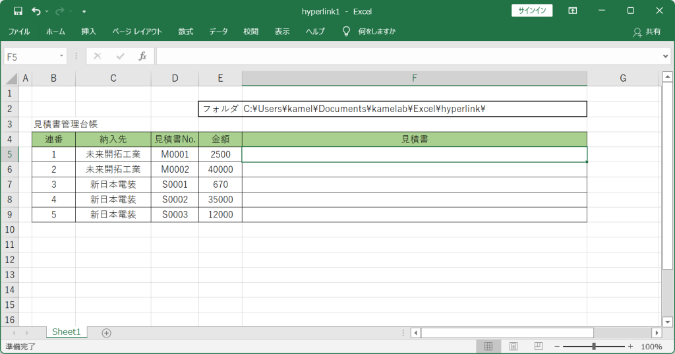Switch to the 挿入 tab
The image size is (675, 354).
coord(89,32)
